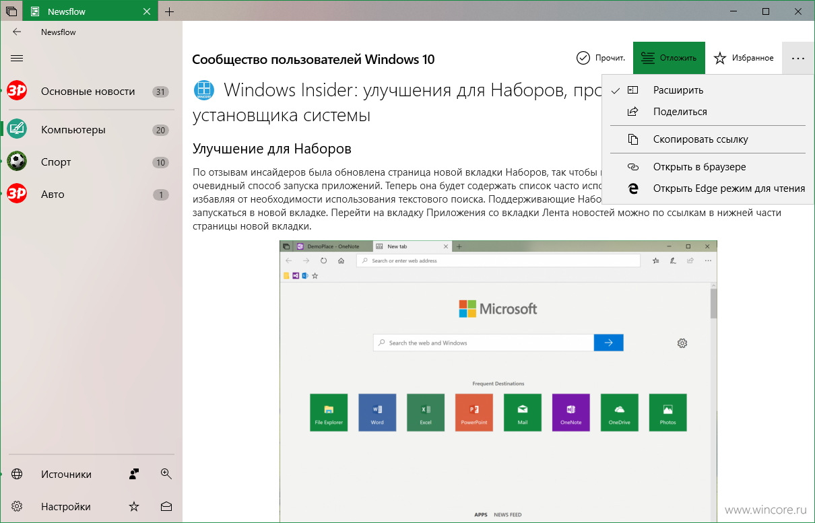Open Авто feed
This screenshot has height=523, width=815.
point(91,194)
